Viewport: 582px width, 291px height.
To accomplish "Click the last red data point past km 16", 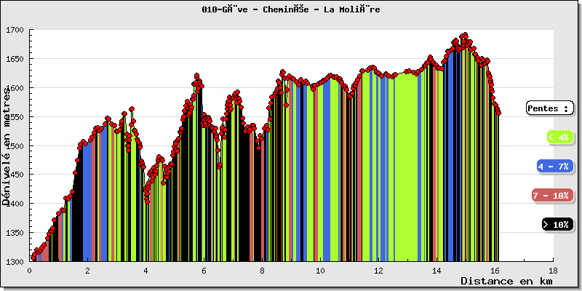I will pos(498,113).
